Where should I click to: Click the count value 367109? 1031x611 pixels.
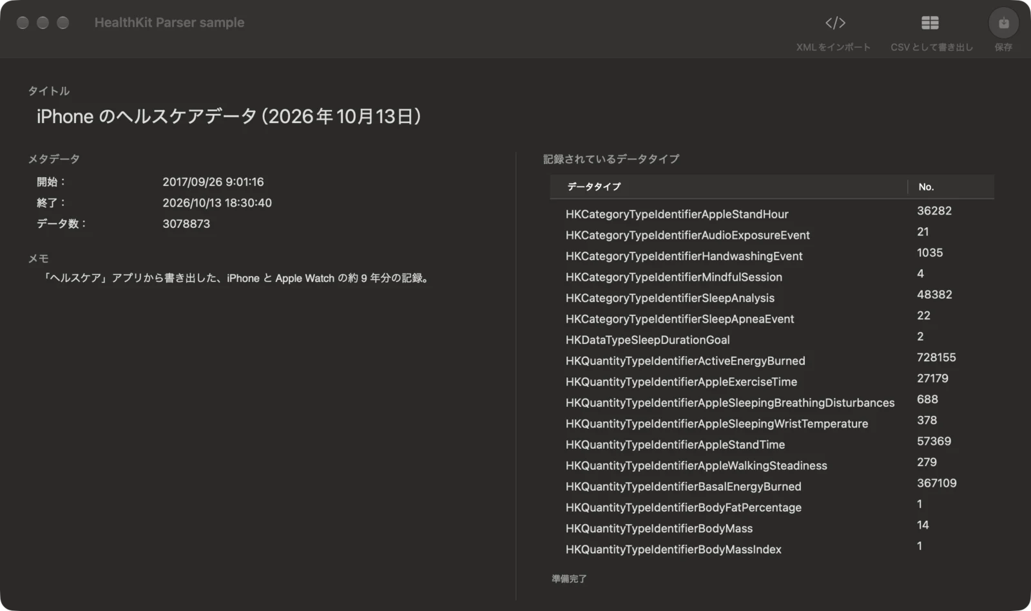pyautogui.click(x=936, y=483)
